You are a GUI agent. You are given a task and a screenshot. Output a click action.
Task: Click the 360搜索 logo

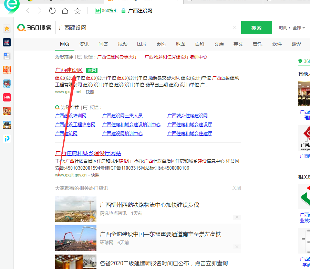(x=34, y=28)
